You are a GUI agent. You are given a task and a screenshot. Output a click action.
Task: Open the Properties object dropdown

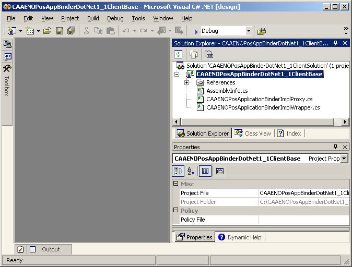pyautogui.click(x=344, y=159)
